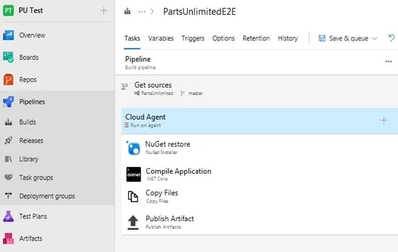Screen dimensions: 398x252
Task: Click the PartsUnlimitedE2E pipeline title
Action: click(x=200, y=12)
